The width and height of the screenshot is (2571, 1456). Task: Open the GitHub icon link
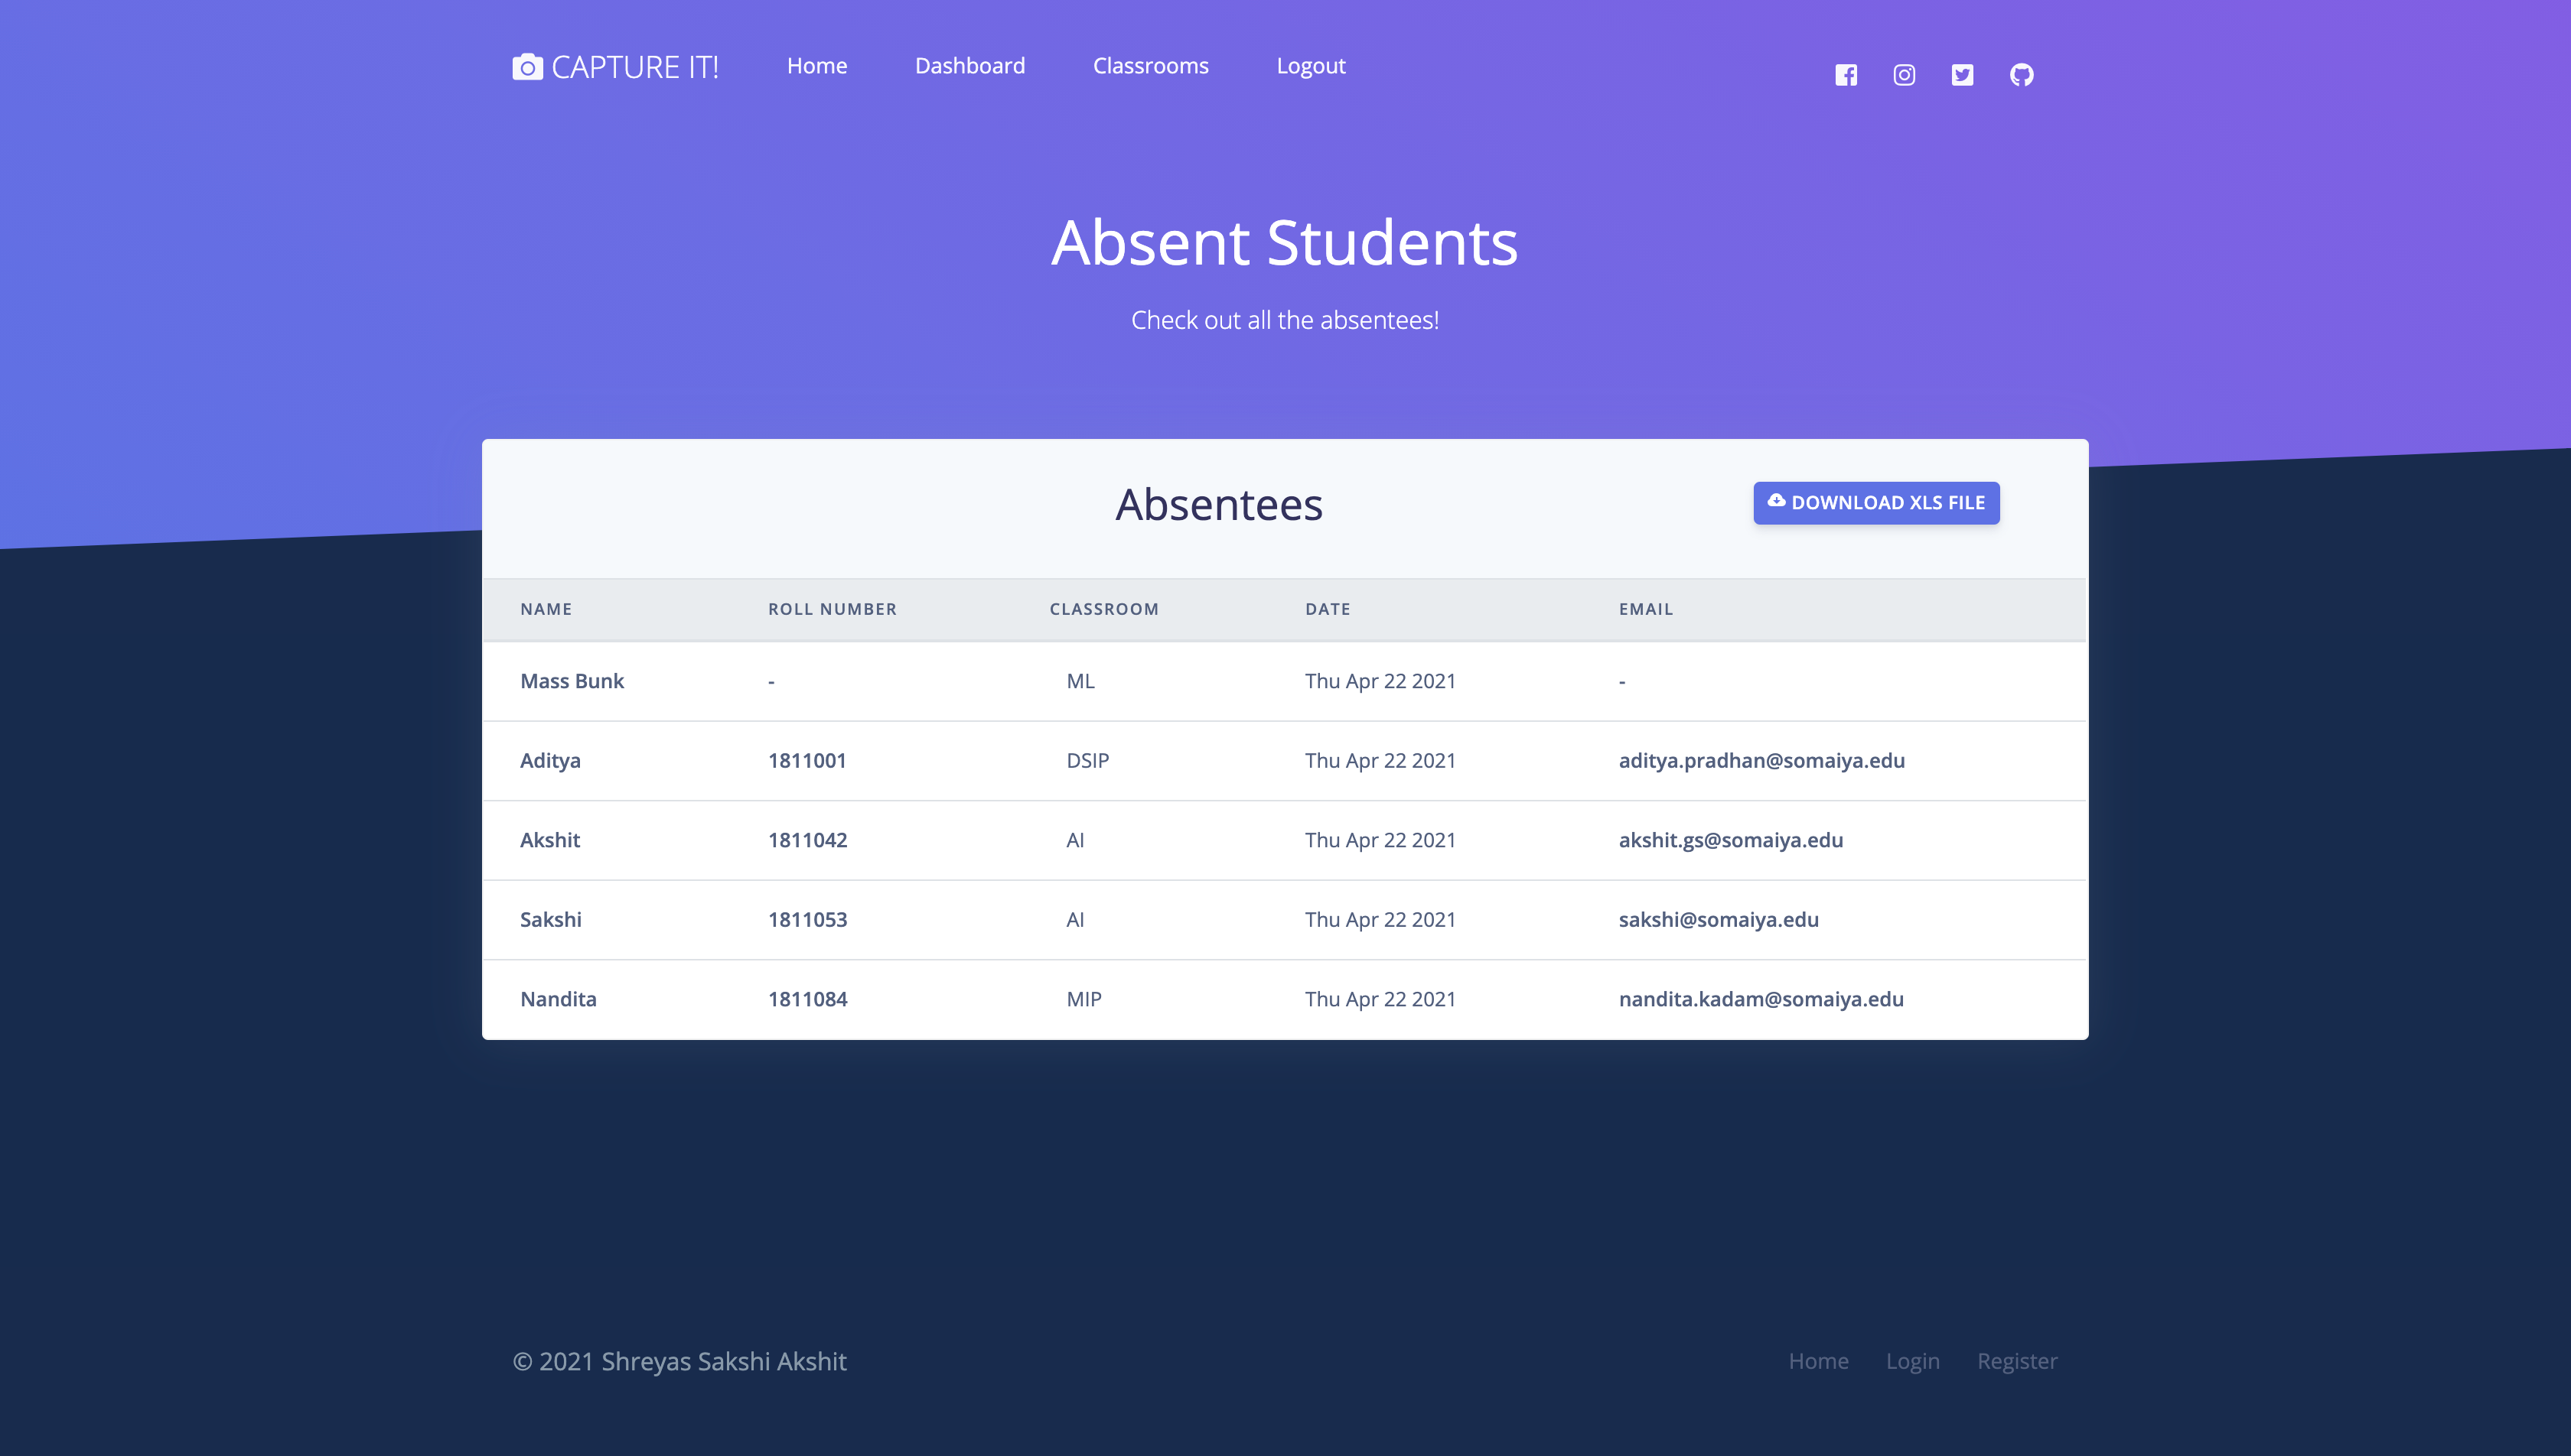click(x=2021, y=75)
